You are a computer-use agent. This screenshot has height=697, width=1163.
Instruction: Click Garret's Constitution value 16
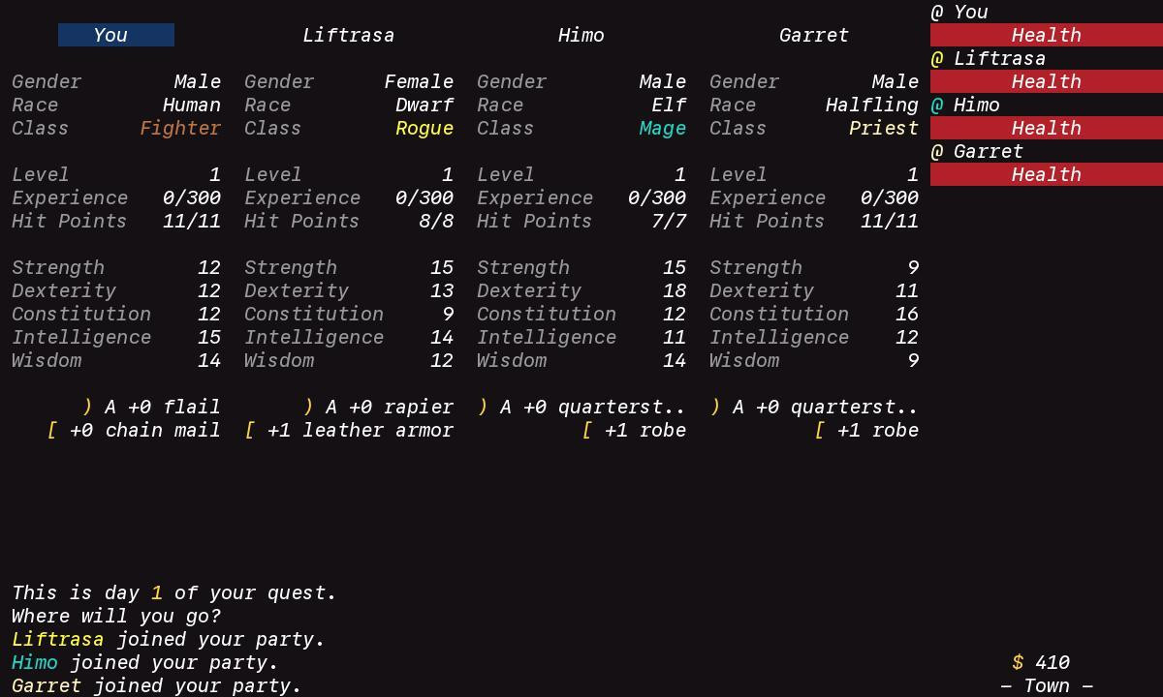(907, 315)
